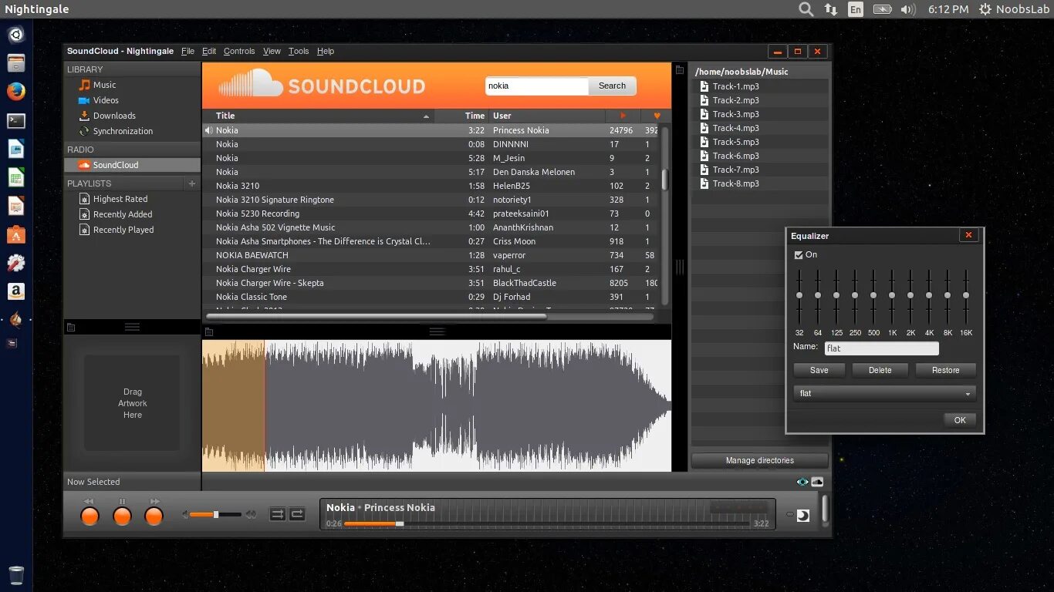Image resolution: width=1054 pixels, height=592 pixels.
Task: Open the Music library
Action: coord(104,85)
